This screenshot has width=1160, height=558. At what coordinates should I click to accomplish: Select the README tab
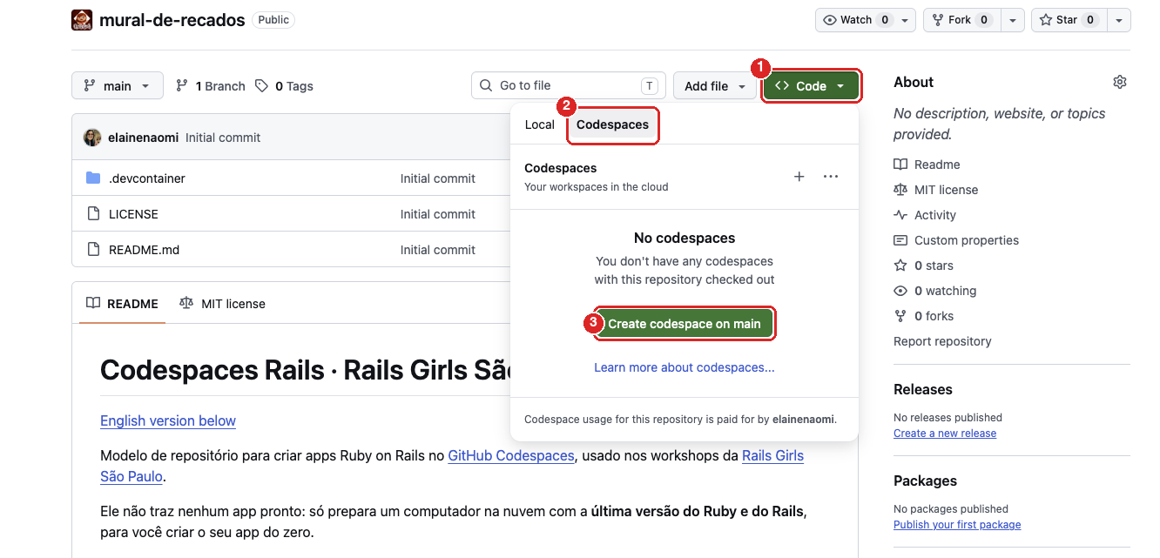click(122, 304)
